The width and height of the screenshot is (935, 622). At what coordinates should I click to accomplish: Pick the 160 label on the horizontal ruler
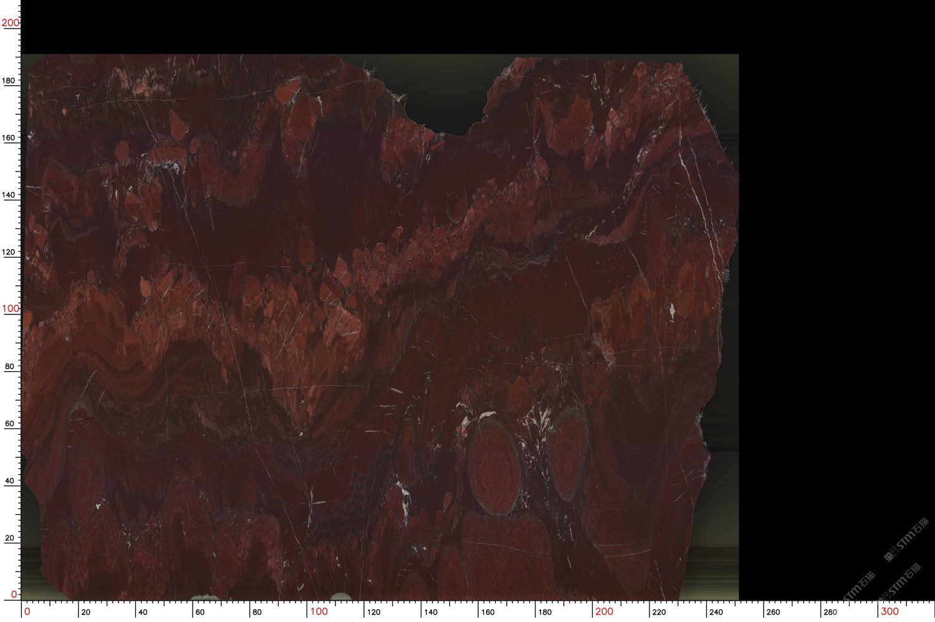point(488,612)
